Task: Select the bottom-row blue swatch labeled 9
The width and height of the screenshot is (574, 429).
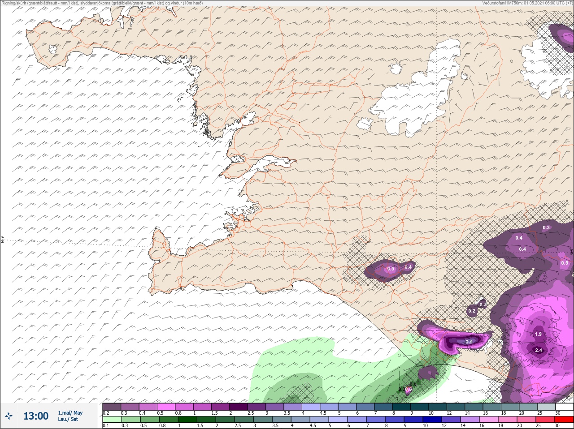Action: (413, 420)
